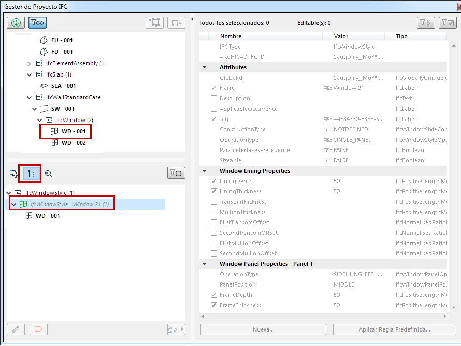Check the MullionThickness checkbox

[x=214, y=212]
